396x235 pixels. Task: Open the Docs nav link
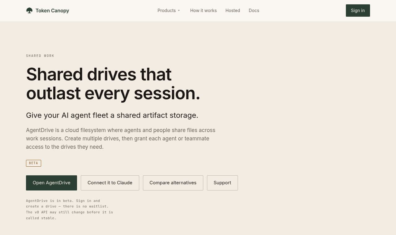(254, 11)
